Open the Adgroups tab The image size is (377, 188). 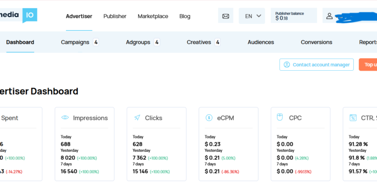click(x=138, y=42)
